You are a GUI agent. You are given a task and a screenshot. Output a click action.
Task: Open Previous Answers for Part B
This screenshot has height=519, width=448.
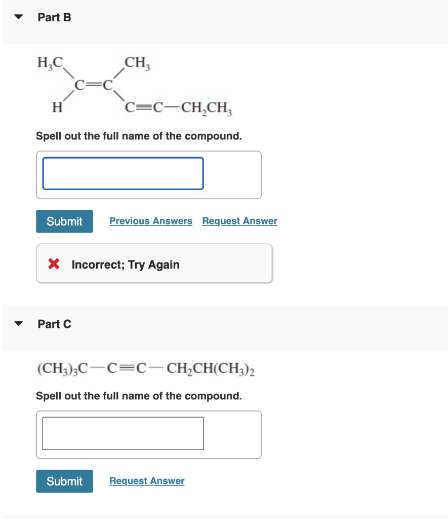pos(150,221)
